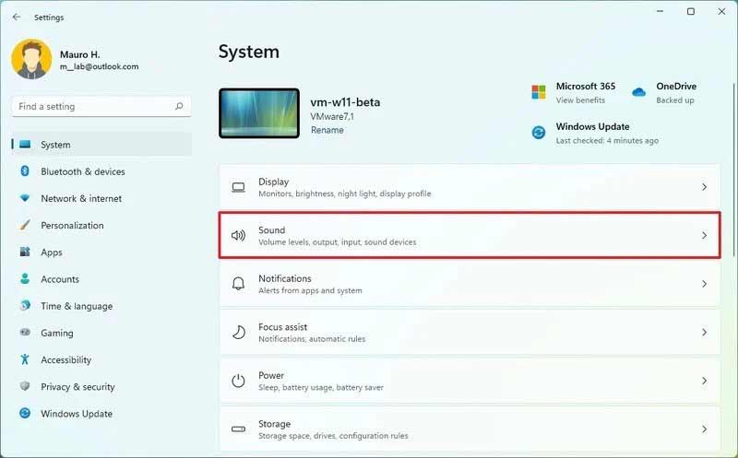
Task: Click the search magnifier icon
Action: pos(179,106)
